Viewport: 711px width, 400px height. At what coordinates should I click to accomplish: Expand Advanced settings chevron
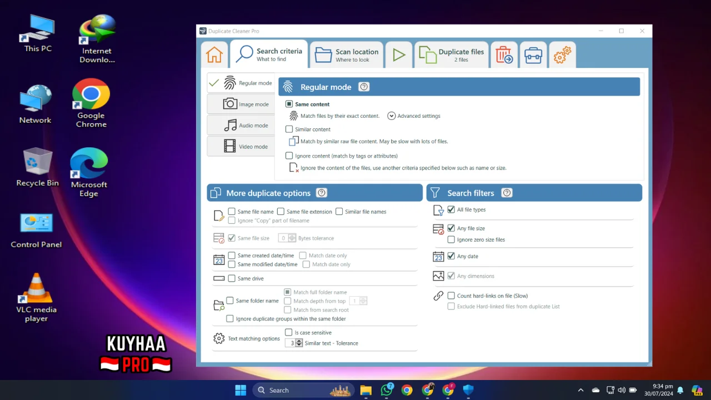click(391, 116)
